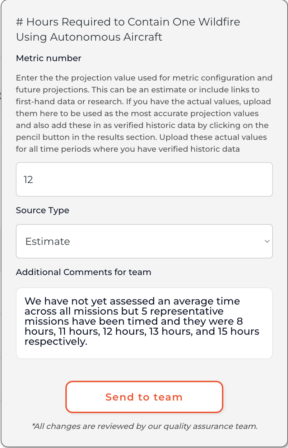Click the chevron arrow on Source Type select
Screen dimensions: 288x448
pyautogui.click(x=267, y=241)
